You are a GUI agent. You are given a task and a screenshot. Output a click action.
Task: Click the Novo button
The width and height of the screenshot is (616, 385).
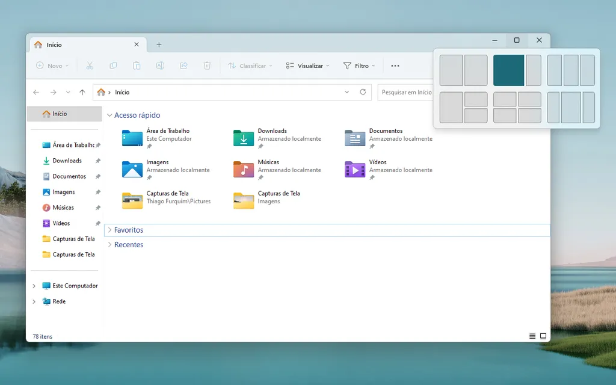pos(52,66)
